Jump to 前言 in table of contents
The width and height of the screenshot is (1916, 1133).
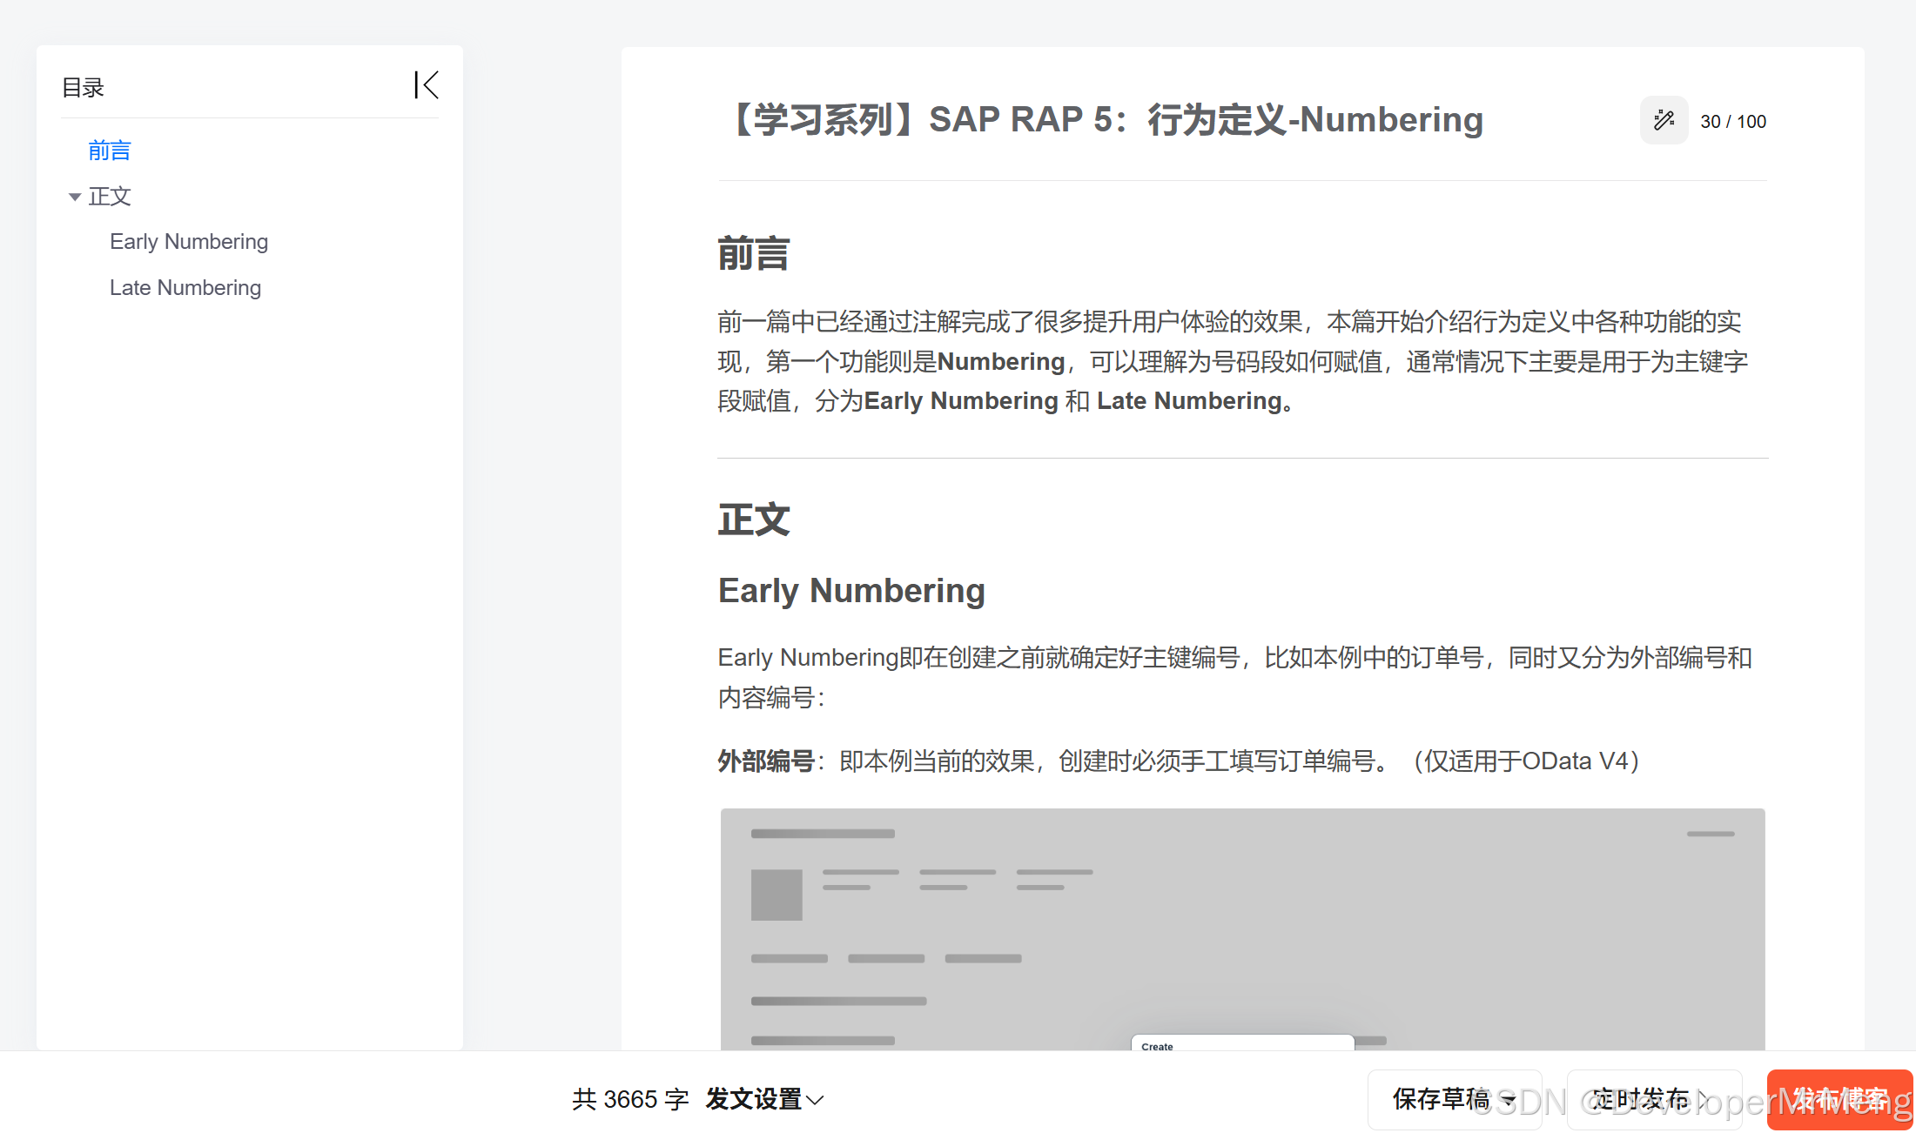(x=110, y=151)
